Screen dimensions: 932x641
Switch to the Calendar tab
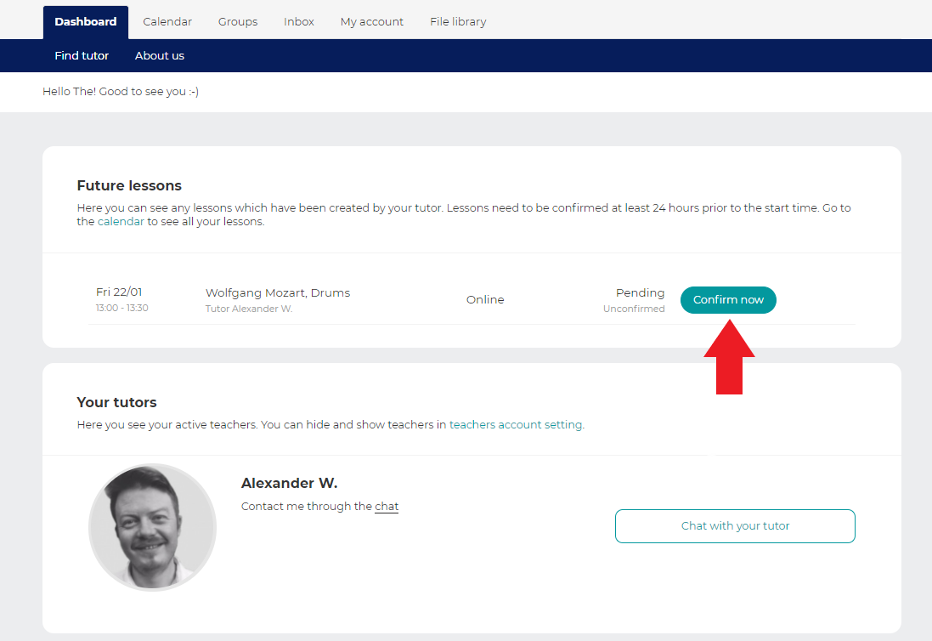pyautogui.click(x=167, y=22)
